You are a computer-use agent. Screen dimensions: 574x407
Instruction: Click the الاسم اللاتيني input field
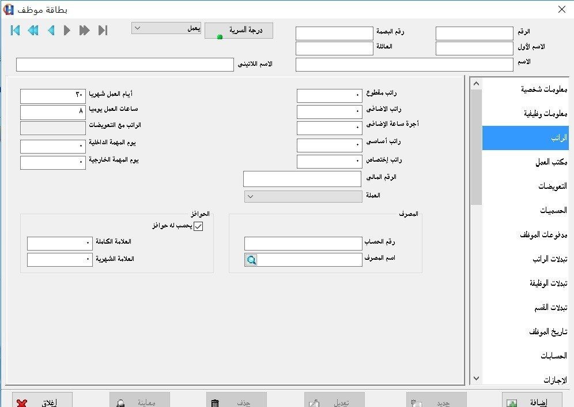[125, 65]
